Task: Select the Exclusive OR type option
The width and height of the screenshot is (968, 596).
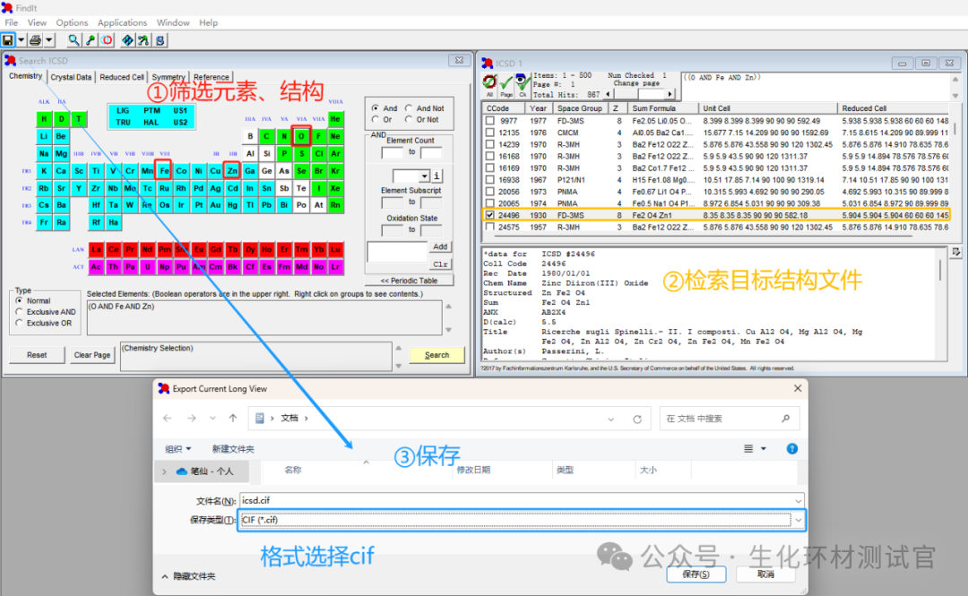Action: pyautogui.click(x=19, y=323)
